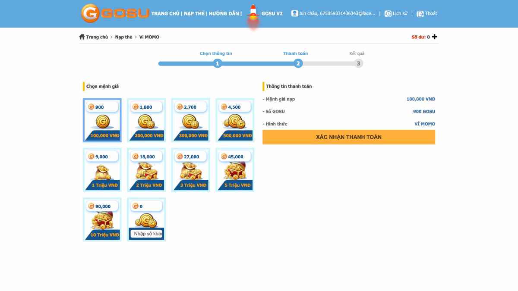Open the NẠP THẺ menu item

[x=194, y=13]
